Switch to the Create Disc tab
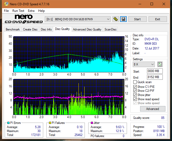Viewport: 172px width, 141px height. point(30,29)
